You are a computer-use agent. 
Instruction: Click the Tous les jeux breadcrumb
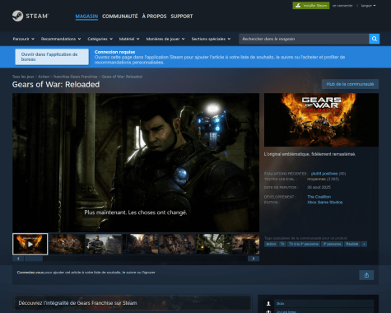tap(23, 77)
